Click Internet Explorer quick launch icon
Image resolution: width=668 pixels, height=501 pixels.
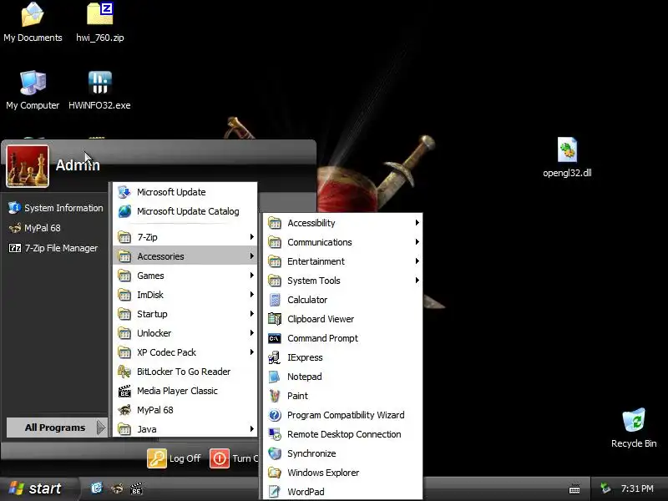tap(97, 488)
